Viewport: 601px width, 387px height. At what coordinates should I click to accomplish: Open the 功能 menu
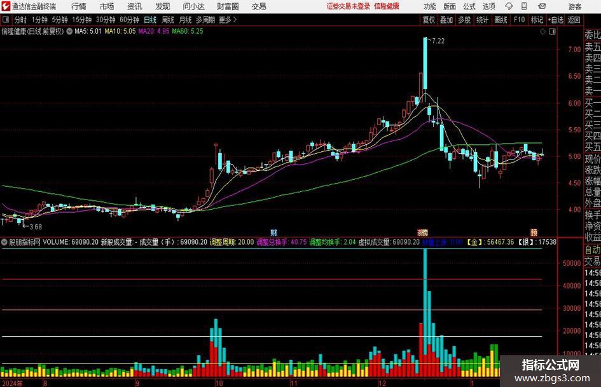[430, 6]
